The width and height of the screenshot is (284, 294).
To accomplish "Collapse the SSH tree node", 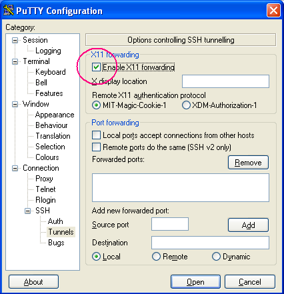I will click(27, 211).
